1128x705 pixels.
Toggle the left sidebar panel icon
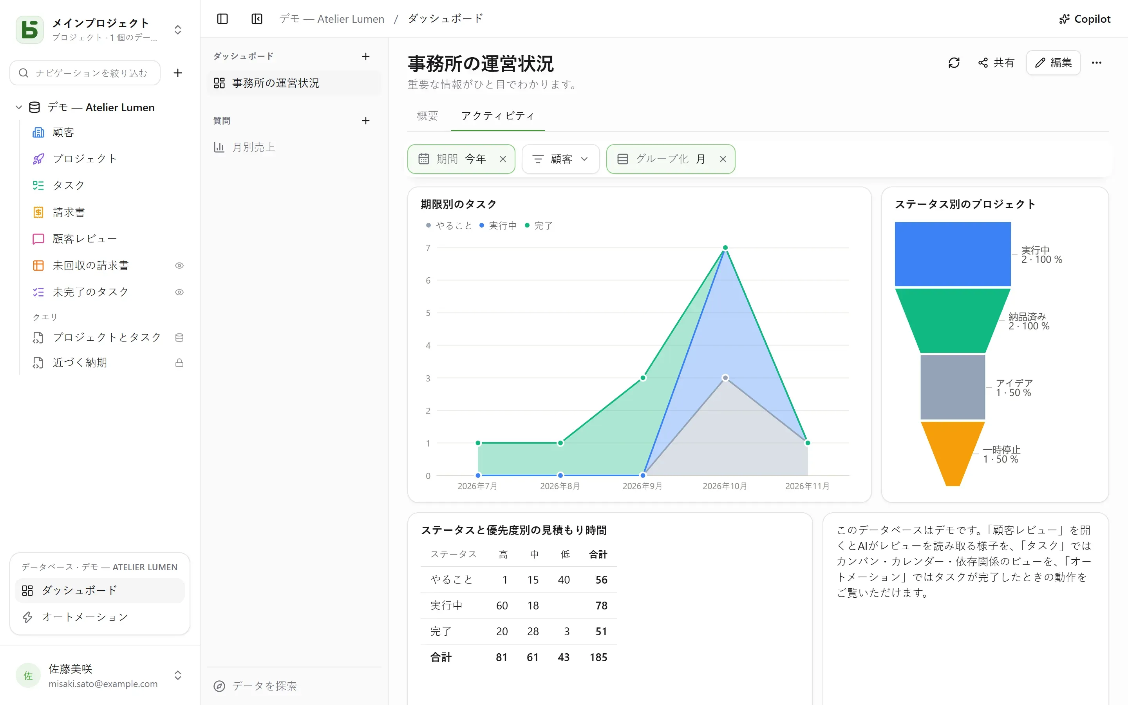point(222,19)
